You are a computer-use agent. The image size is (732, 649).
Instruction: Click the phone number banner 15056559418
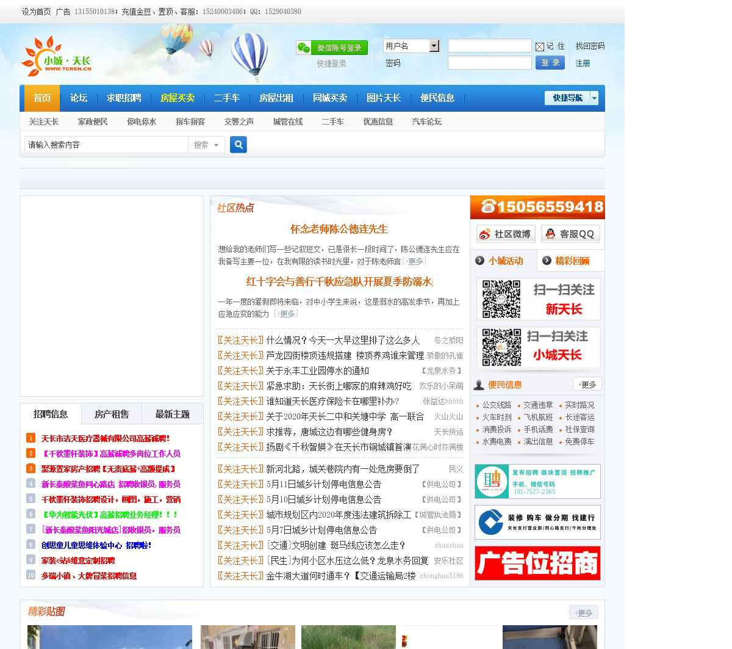[x=537, y=207]
